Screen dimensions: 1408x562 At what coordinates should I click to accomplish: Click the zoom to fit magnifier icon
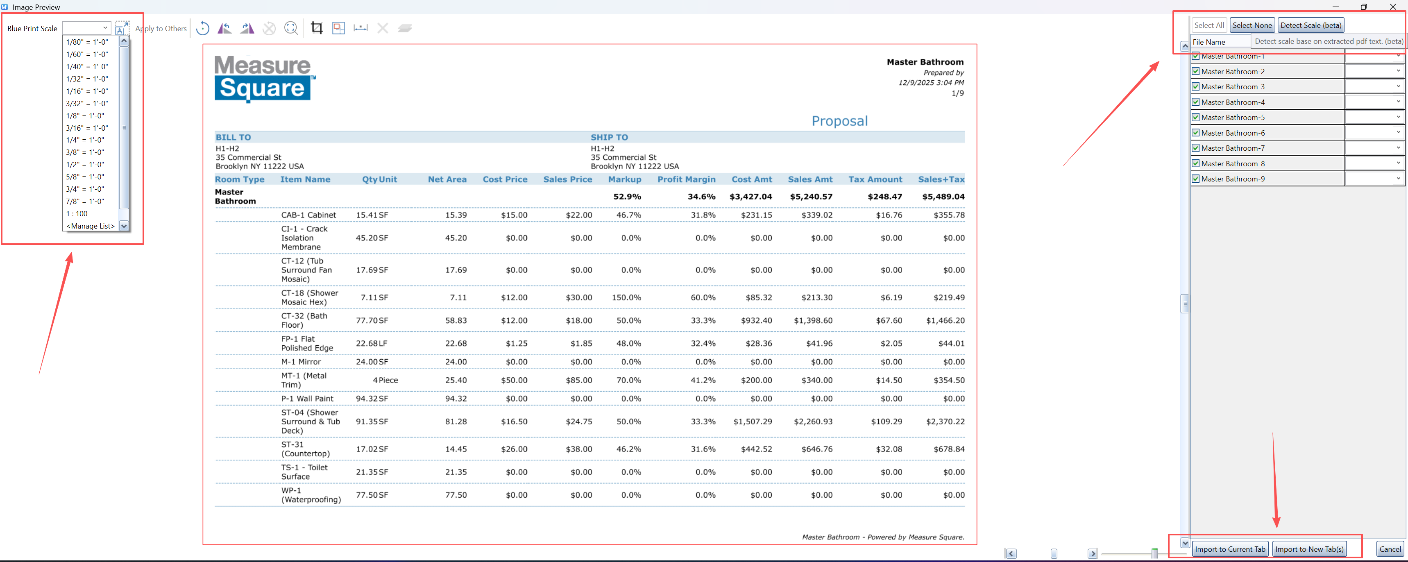point(291,28)
